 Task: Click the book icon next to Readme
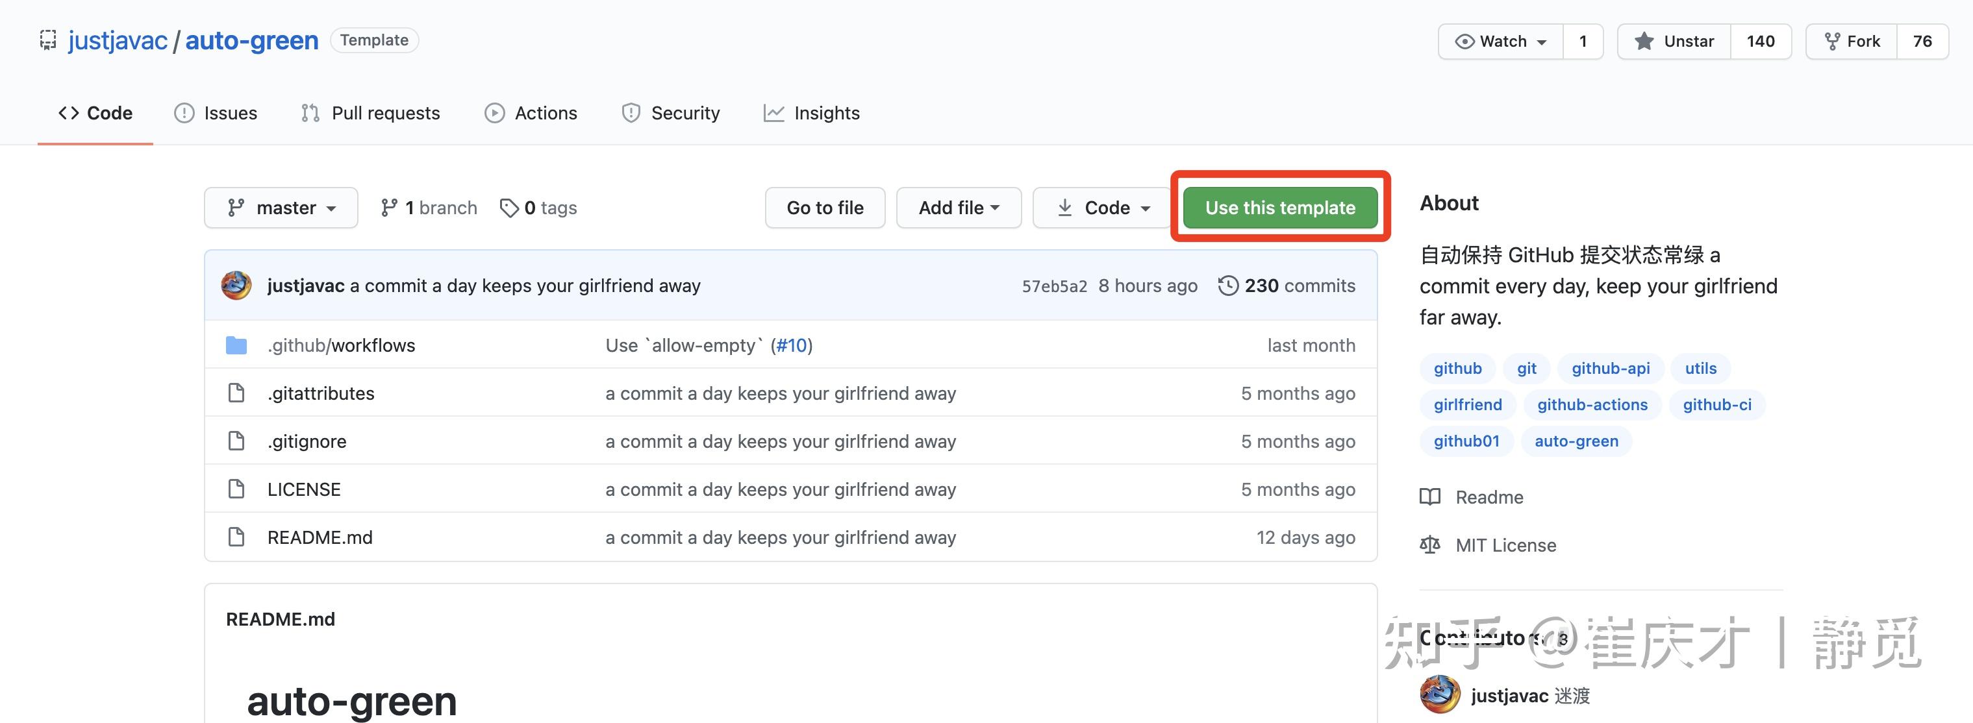(x=1429, y=496)
